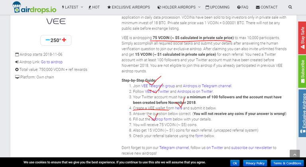Open the red Stay Safe side tab
306x167 pixels.
click(302, 38)
